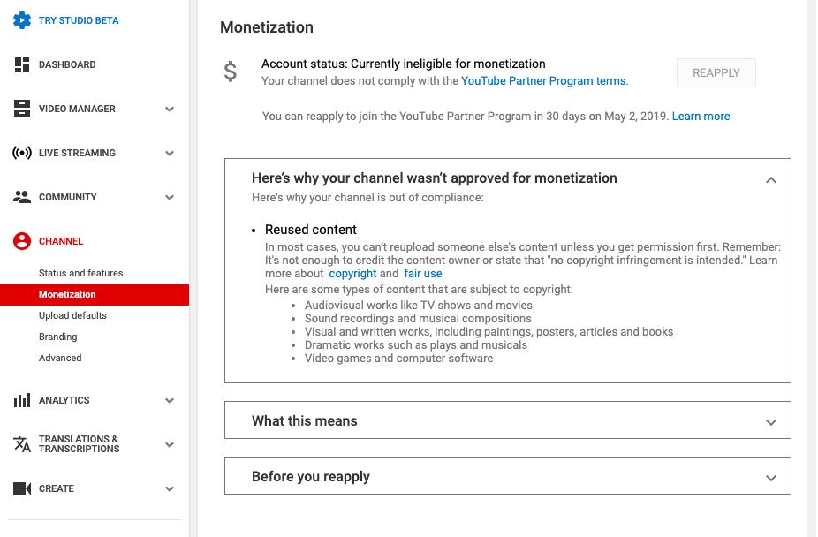Click "Dramatic works such as plays" bullet
The image size is (818, 537).
[416, 345]
